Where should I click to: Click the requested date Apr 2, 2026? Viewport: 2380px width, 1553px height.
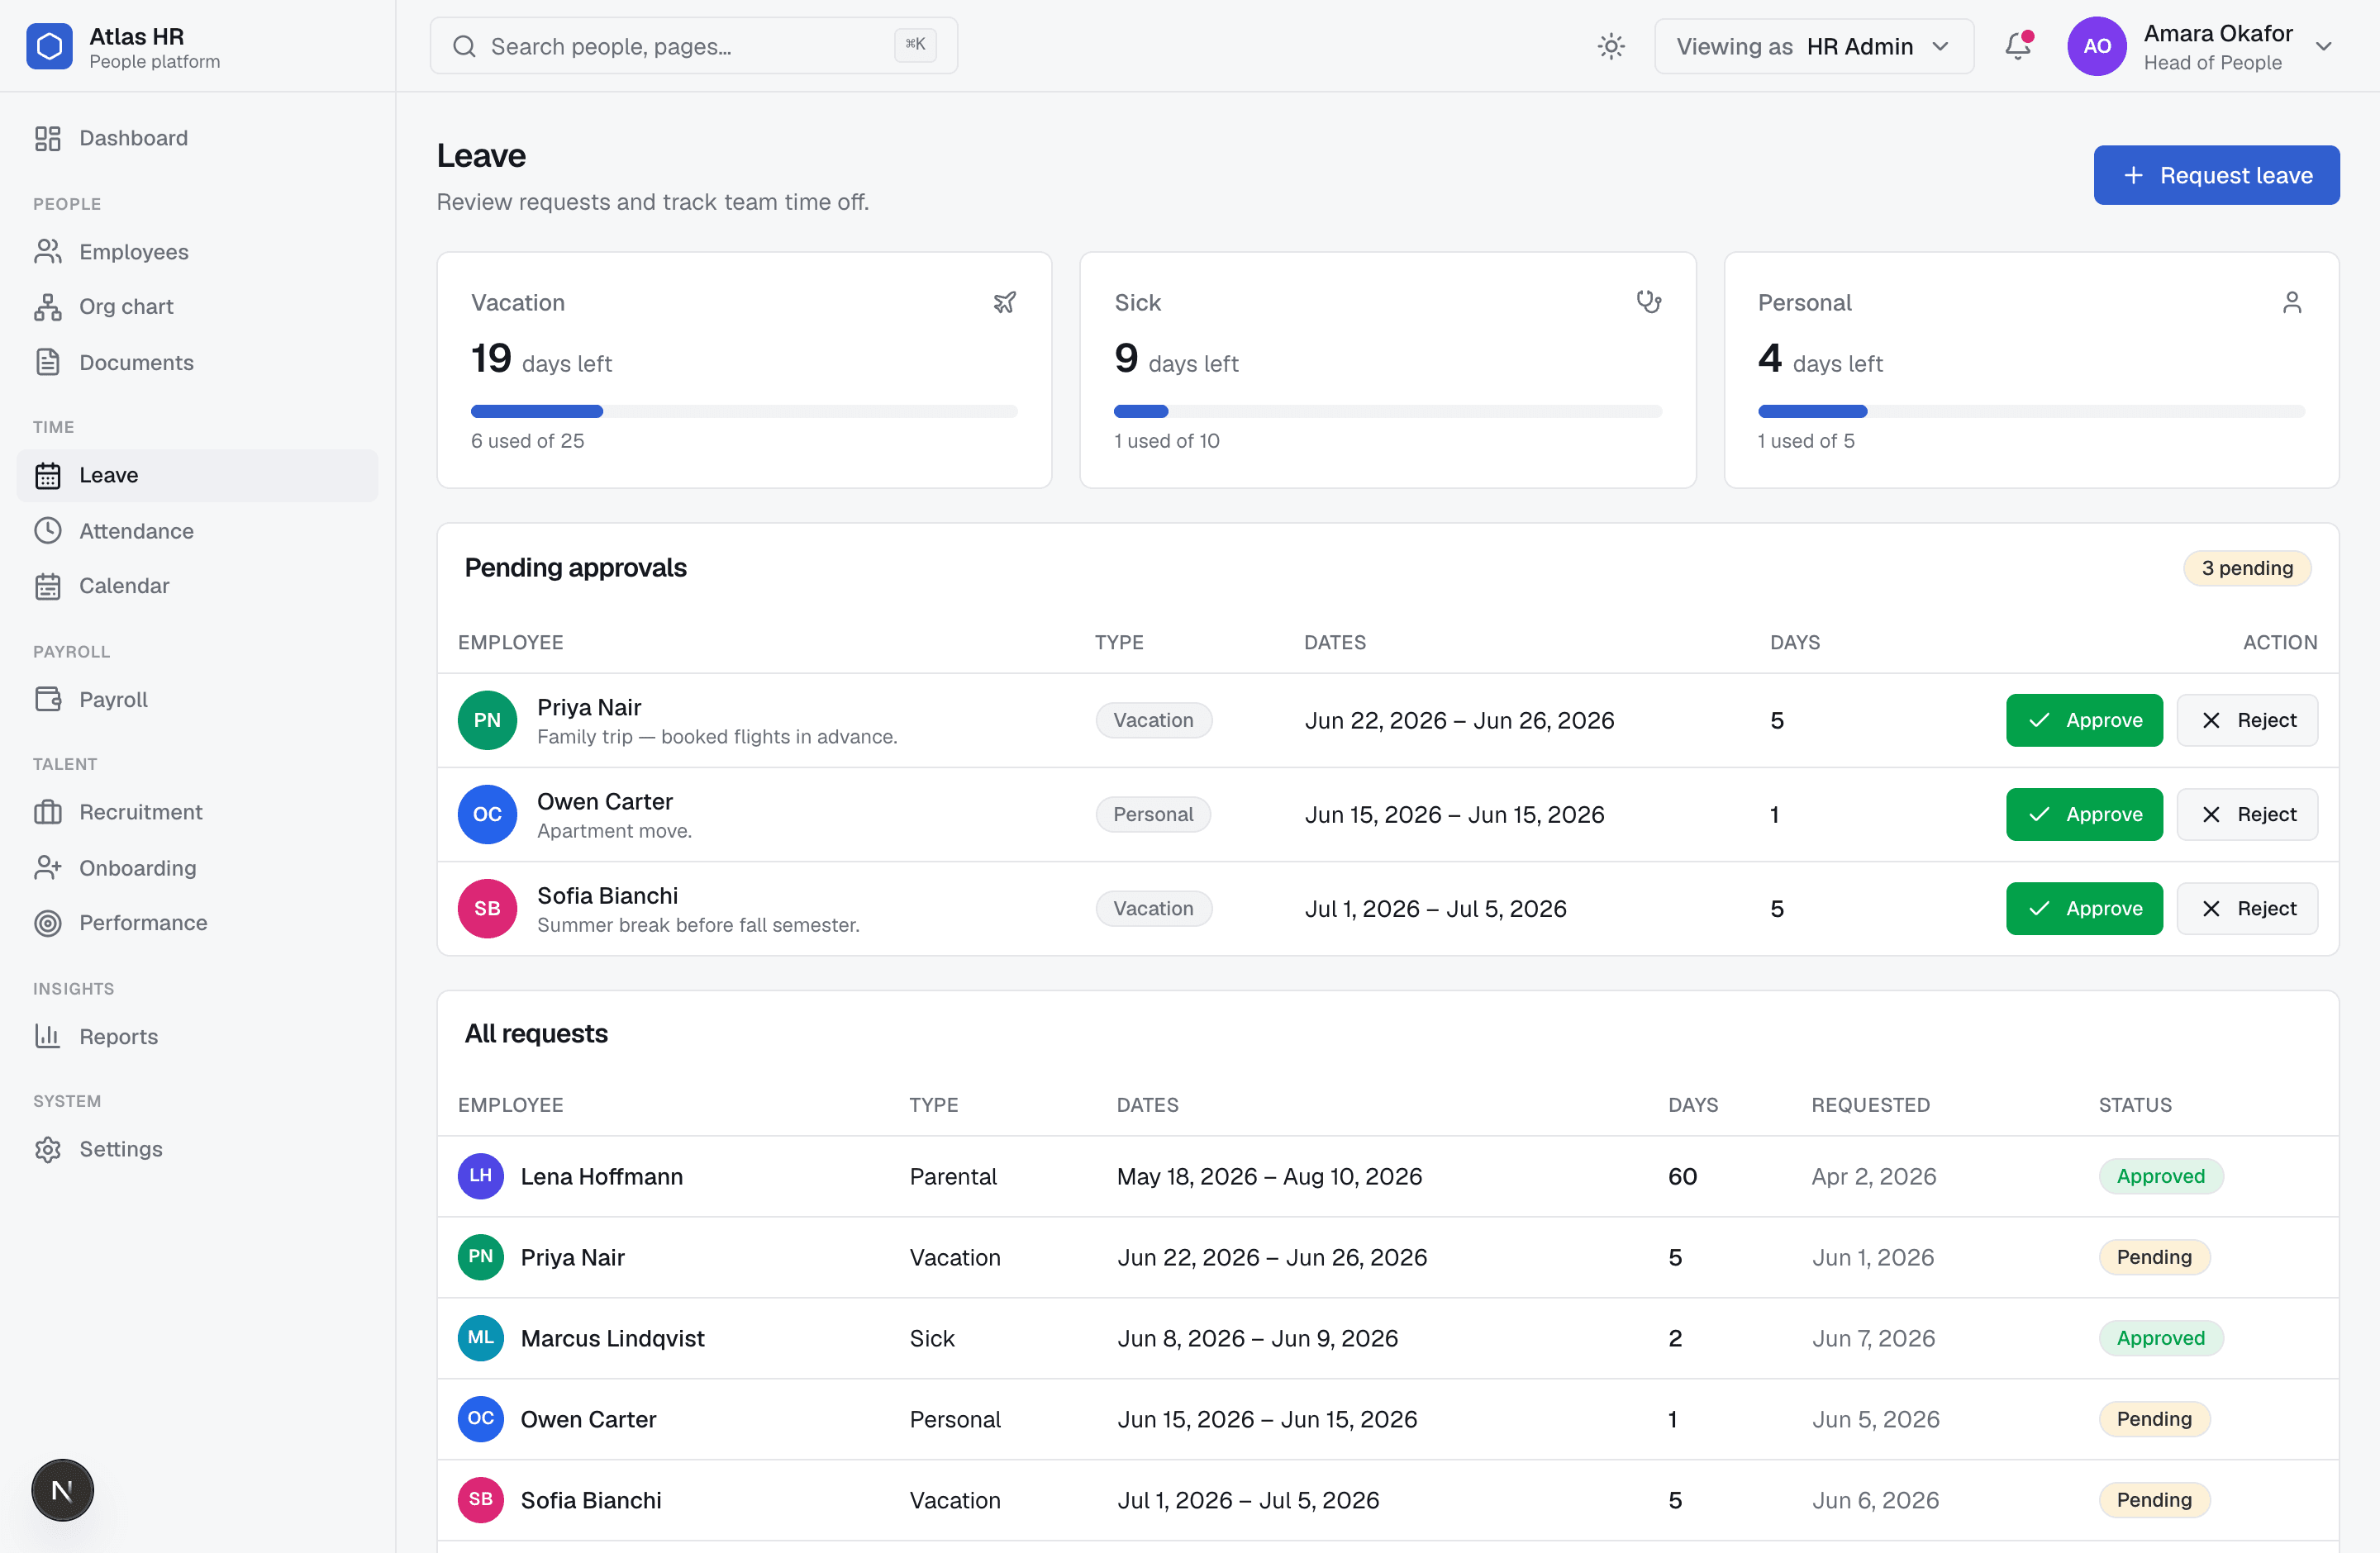click(1873, 1176)
